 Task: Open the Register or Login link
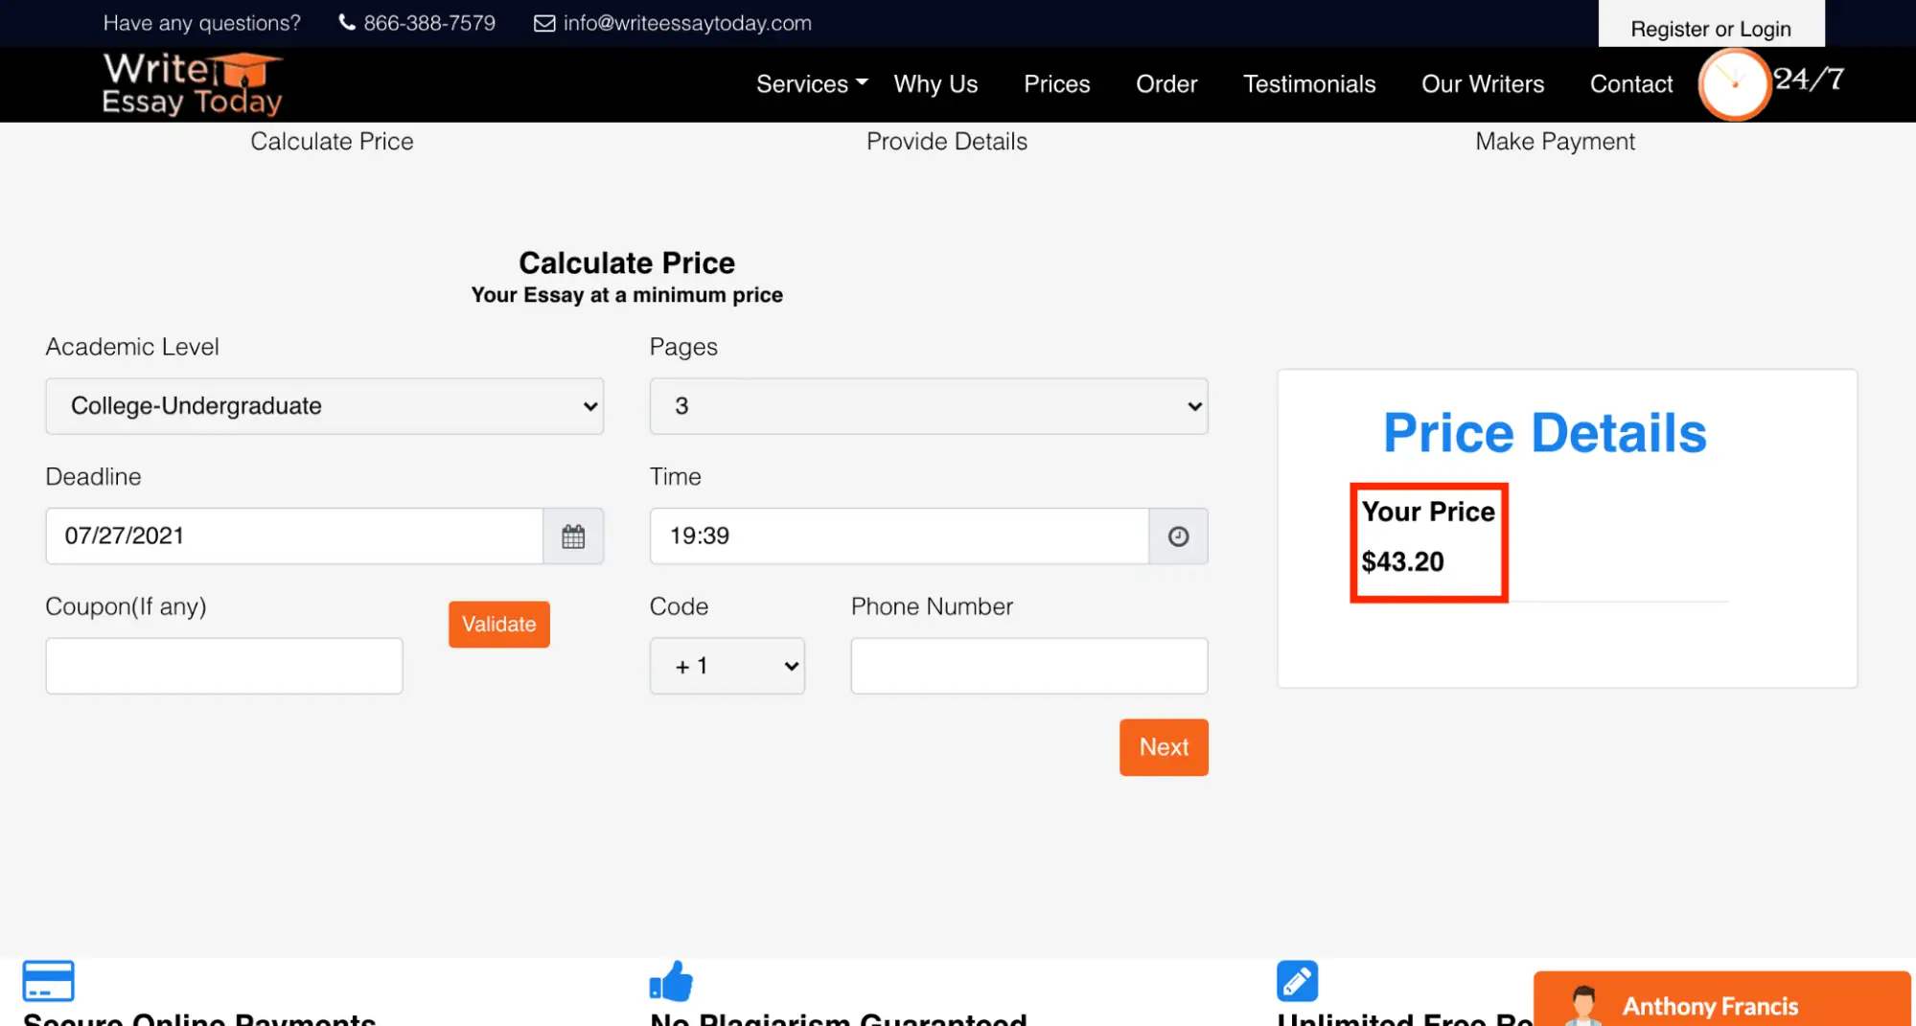click(1711, 28)
